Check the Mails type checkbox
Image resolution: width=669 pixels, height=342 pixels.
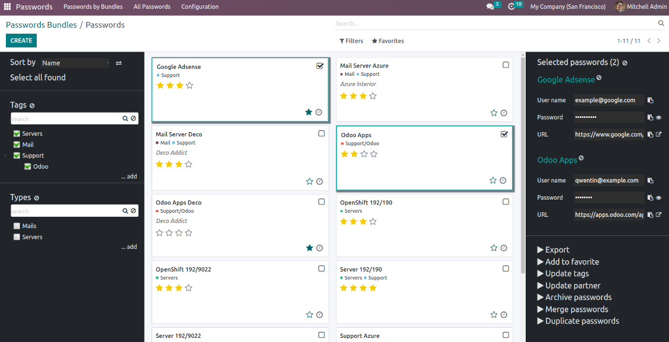pyautogui.click(x=17, y=226)
